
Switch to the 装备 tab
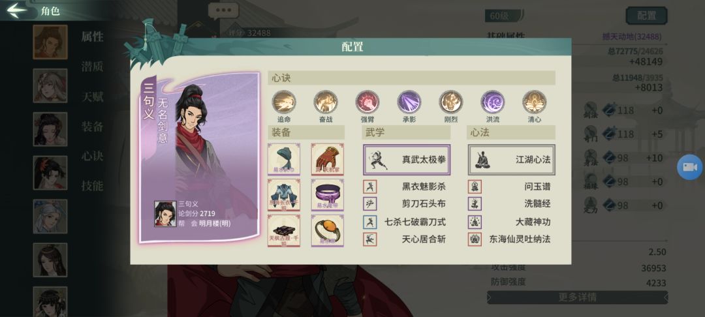click(92, 127)
